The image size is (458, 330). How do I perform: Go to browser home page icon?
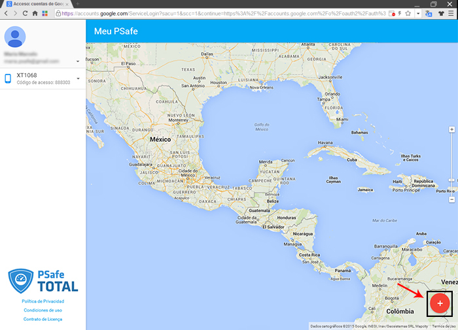tap(35, 13)
